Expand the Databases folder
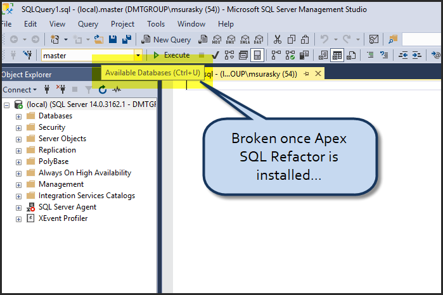This screenshot has height=295, width=443. pyautogui.click(x=18, y=116)
